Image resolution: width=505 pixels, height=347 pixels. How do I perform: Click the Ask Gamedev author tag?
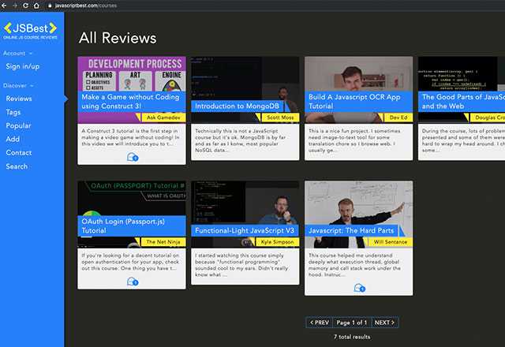[163, 118]
